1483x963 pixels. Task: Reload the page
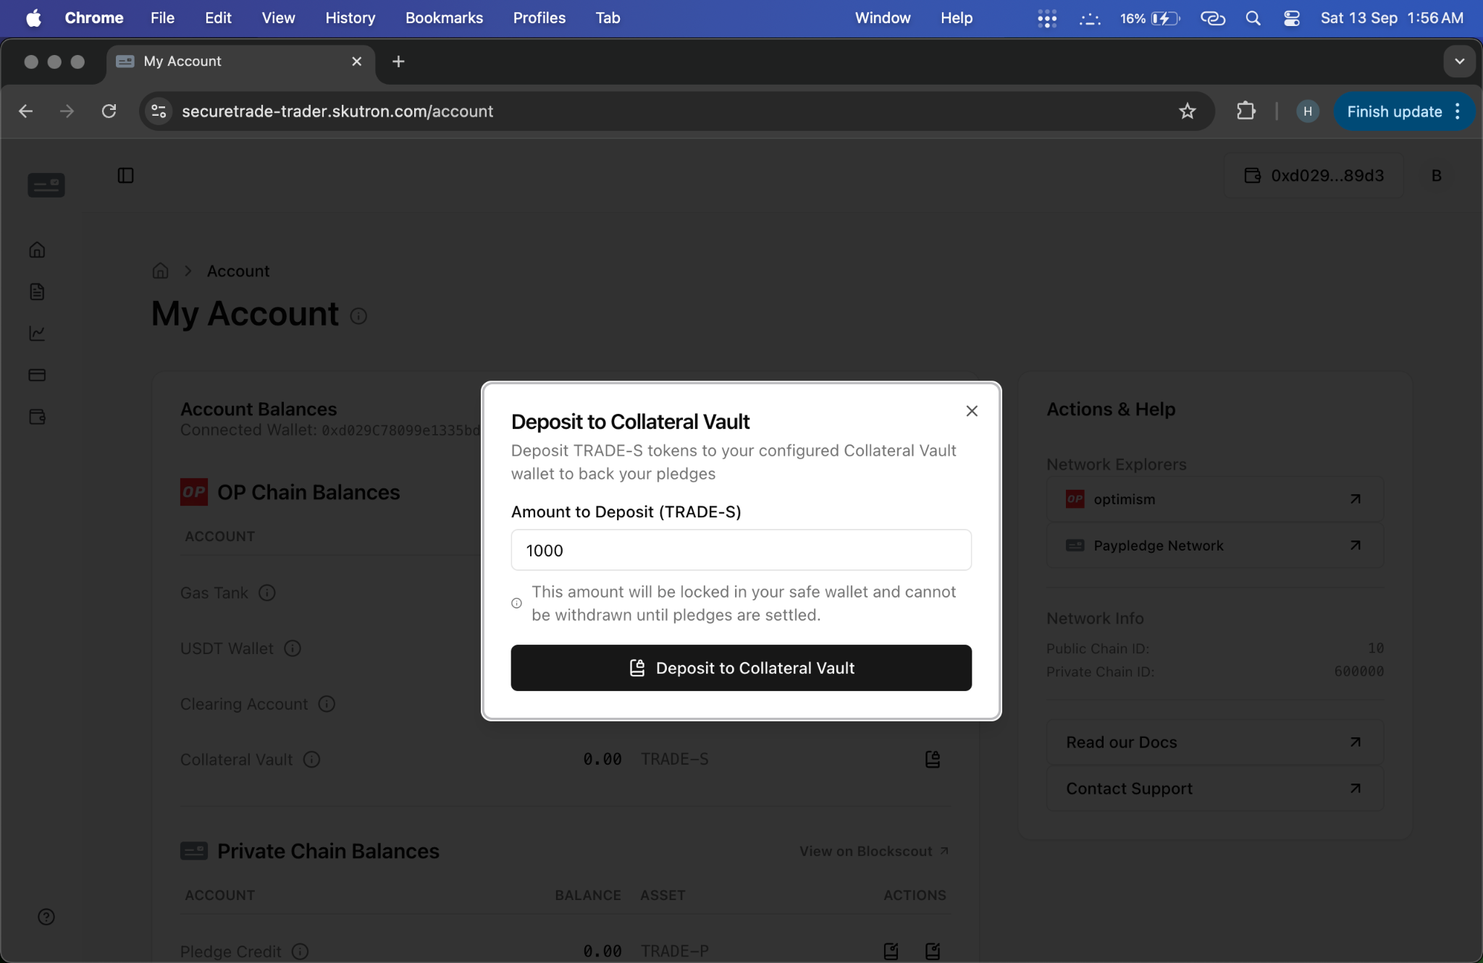(109, 111)
